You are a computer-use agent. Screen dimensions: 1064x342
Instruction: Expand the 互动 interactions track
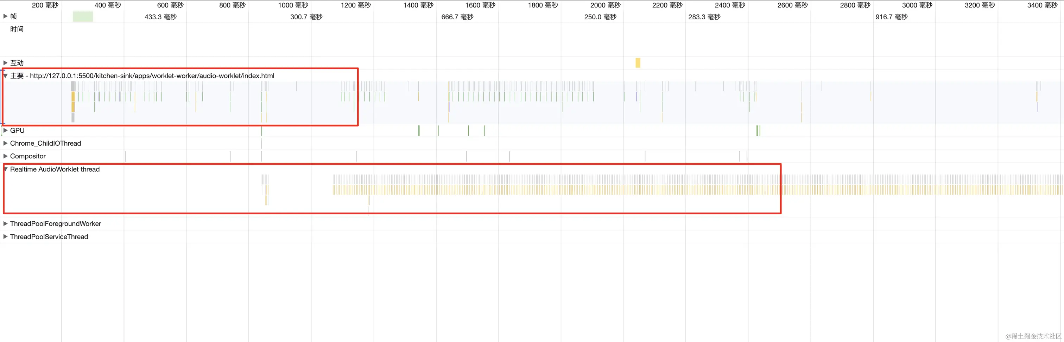[5, 63]
